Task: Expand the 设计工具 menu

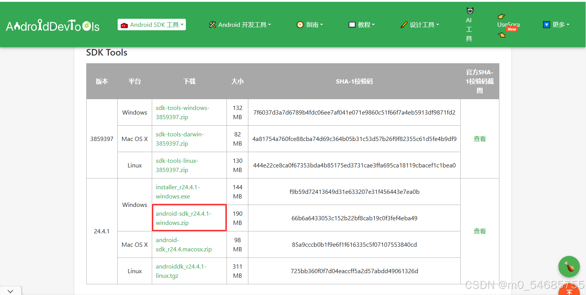Action: pos(420,25)
